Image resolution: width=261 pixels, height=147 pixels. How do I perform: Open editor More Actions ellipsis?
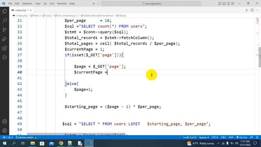[257, 10]
